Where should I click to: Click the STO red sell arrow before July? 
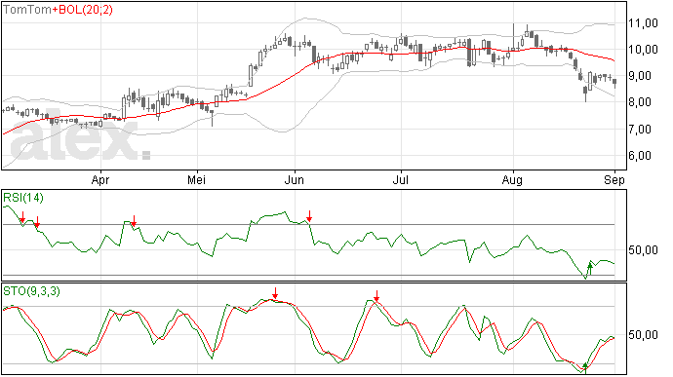(x=376, y=296)
